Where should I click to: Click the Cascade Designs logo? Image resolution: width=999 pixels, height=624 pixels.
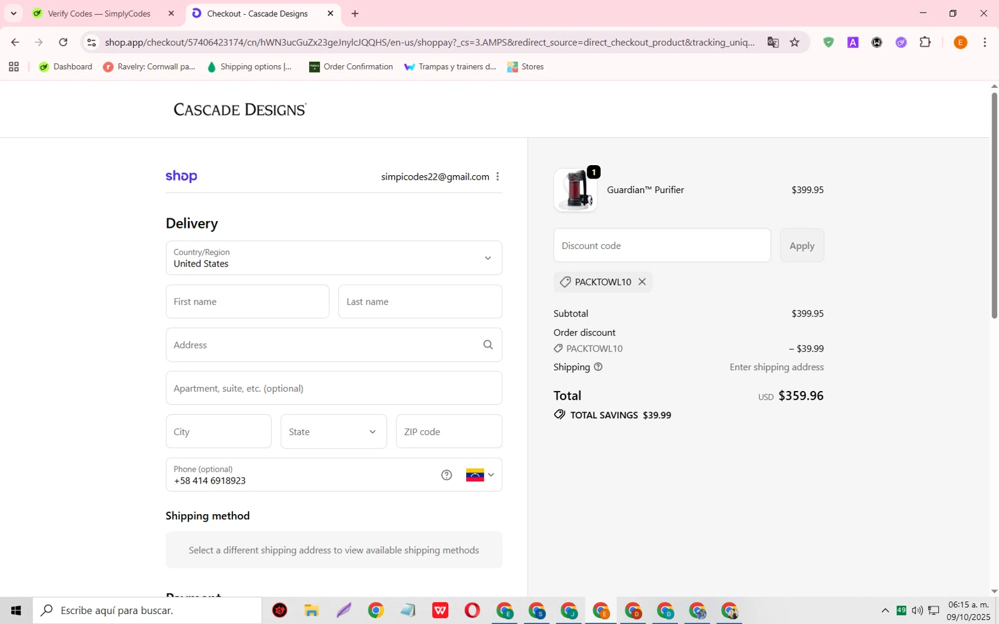click(240, 109)
